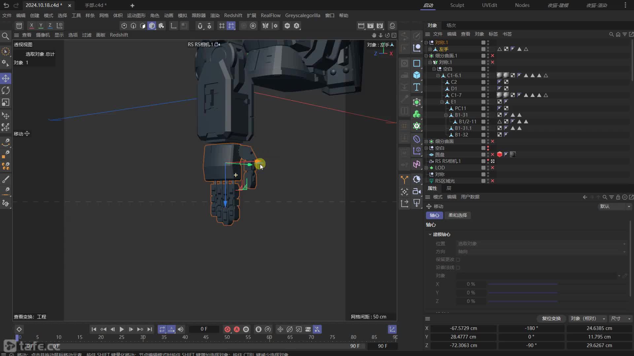Switch to the Nodes layout tab
Viewport: 634px width, 356px height.
522,5
